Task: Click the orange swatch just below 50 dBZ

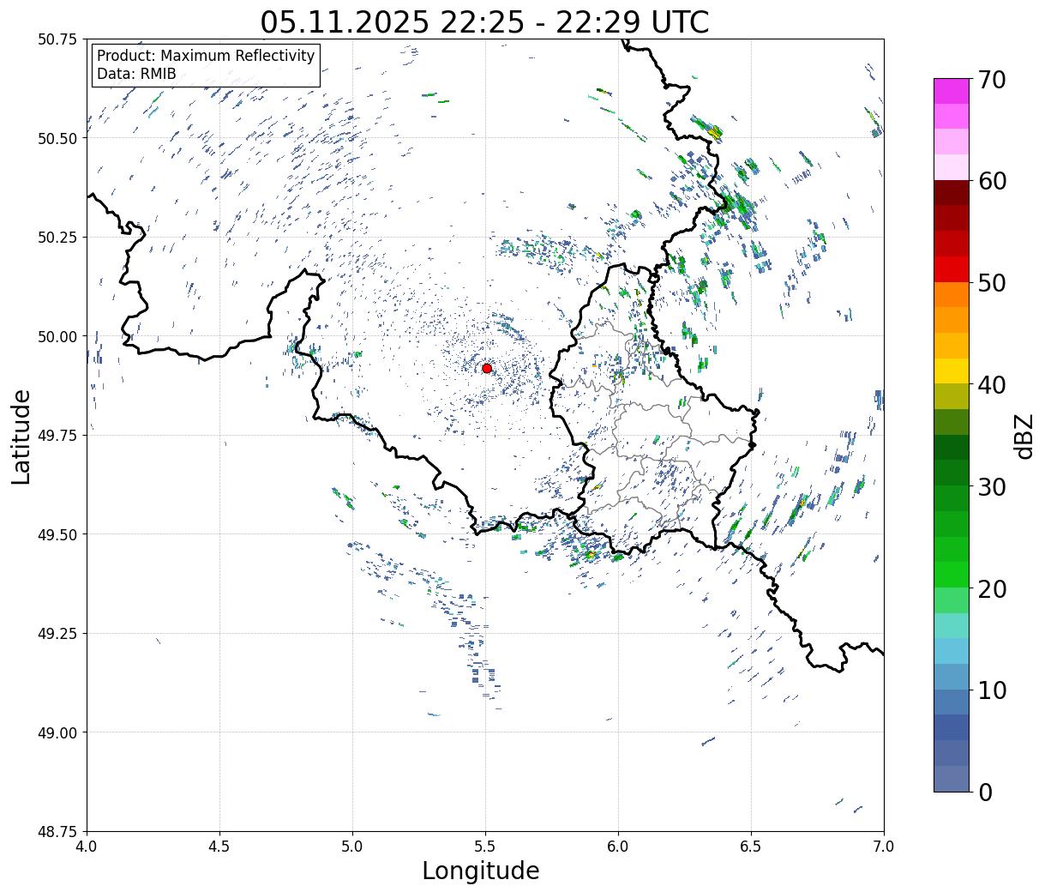Action: 952,295
